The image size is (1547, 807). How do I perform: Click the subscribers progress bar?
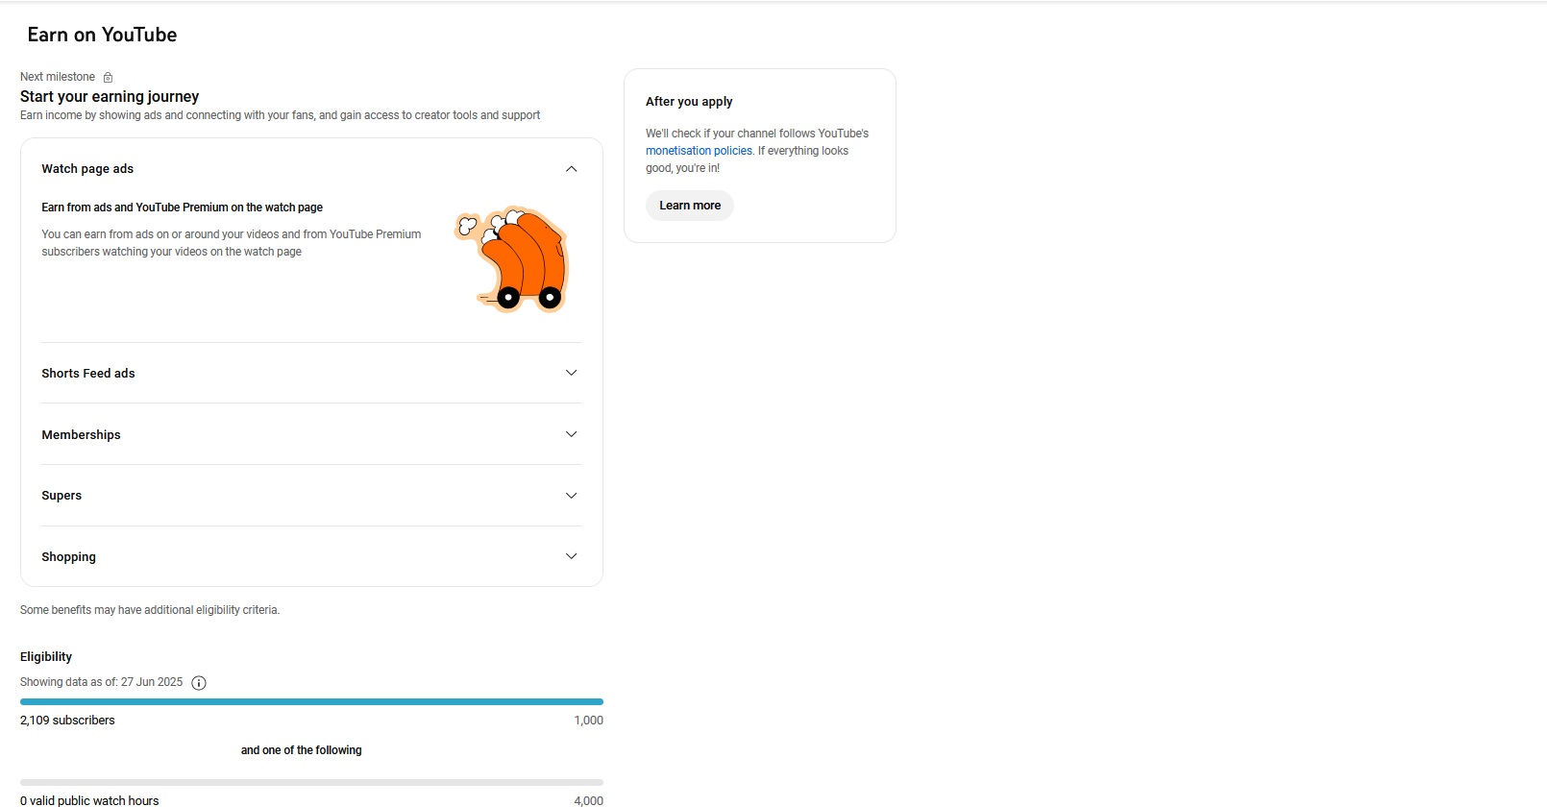click(x=311, y=702)
